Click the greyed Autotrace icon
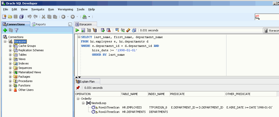279x117 pixels. click(x=89, y=30)
